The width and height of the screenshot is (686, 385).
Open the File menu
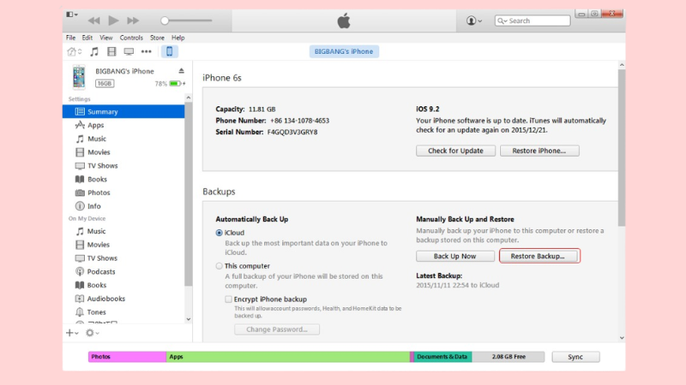tap(70, 38)
